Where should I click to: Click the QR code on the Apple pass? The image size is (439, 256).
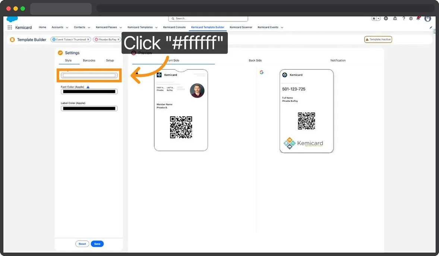click(x=181, y=127)
